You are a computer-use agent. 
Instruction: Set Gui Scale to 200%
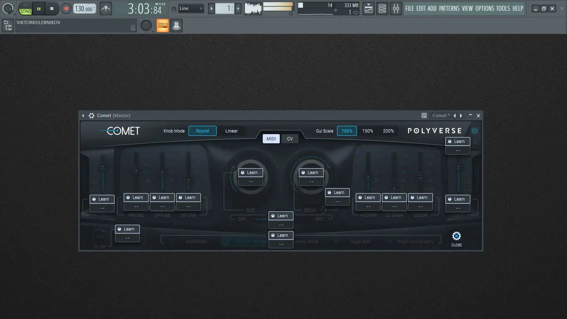(389, 131)
